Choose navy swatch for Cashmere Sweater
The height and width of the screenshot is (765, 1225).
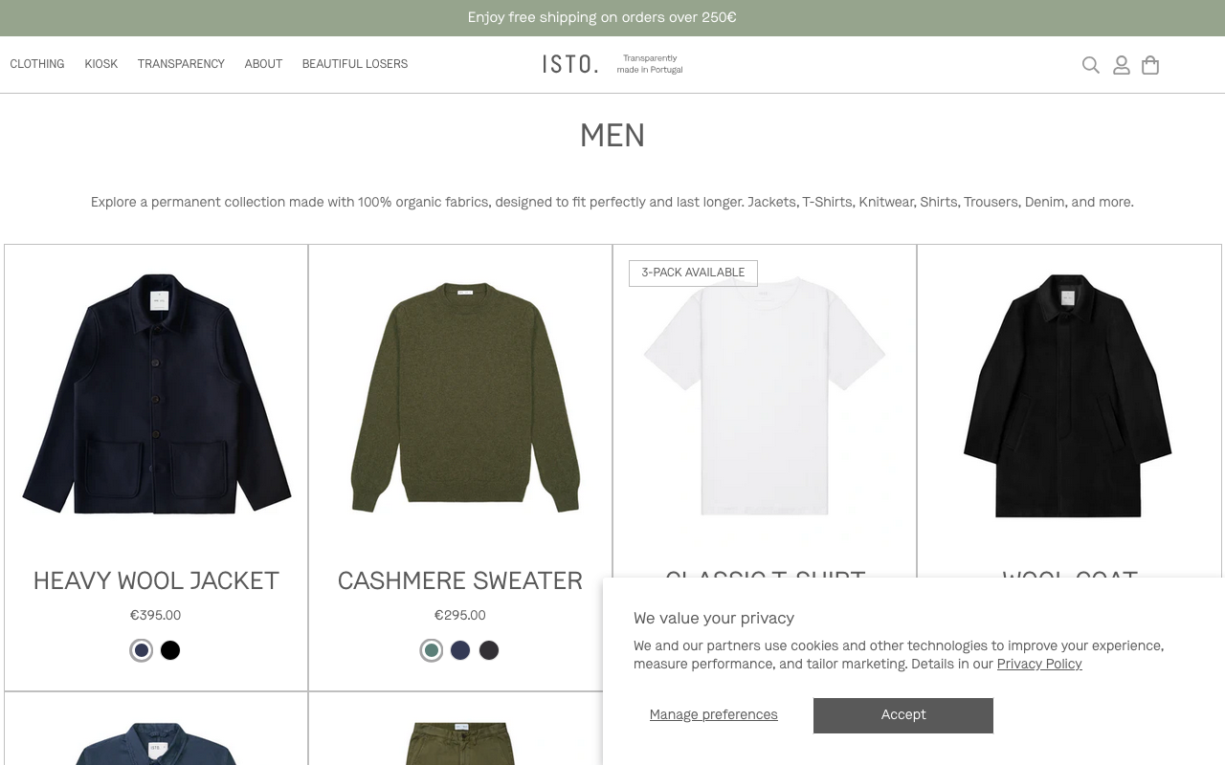tap(460, 650)
